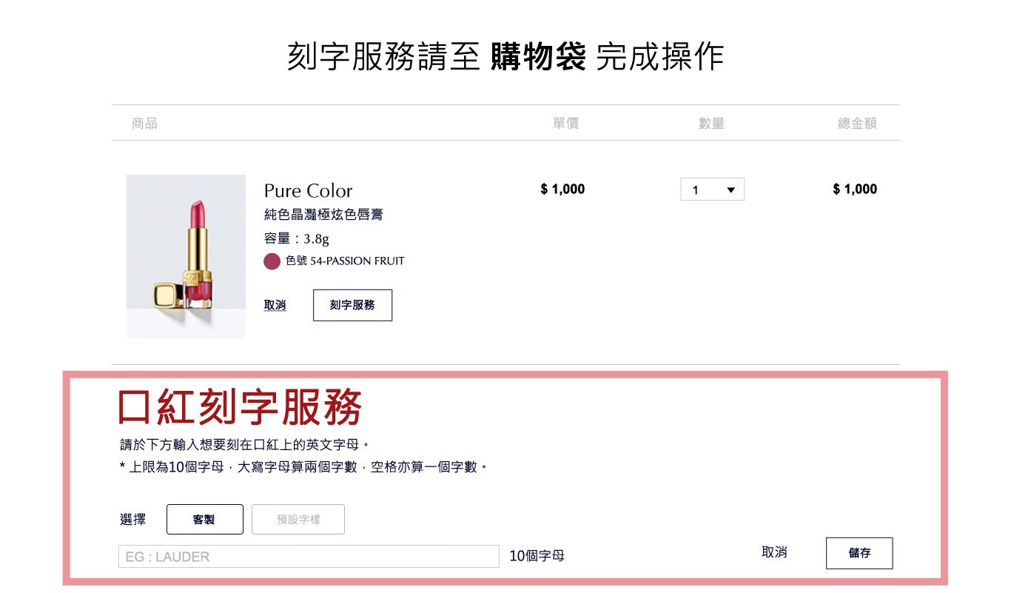1011x593 pixels.
Task: Select the 預設字樣 preset text option
Action: (x=298, y=519)
